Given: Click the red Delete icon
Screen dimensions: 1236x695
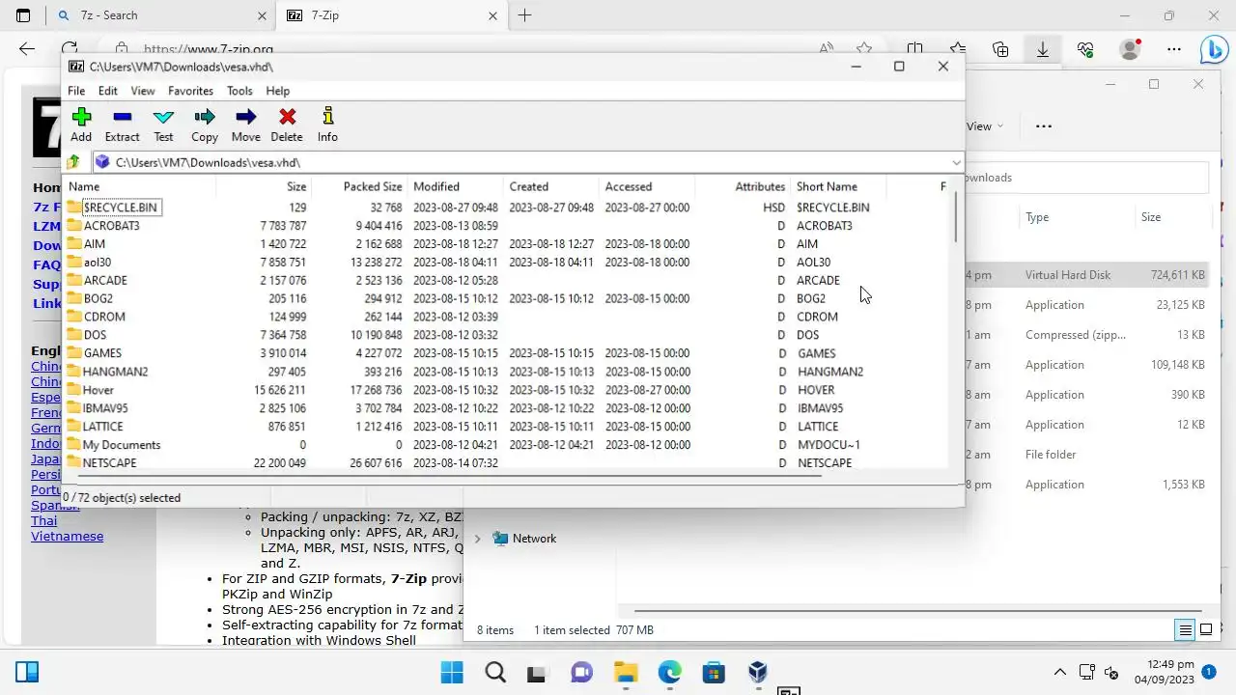Looking at the screenshot, I should coord(287,117).
